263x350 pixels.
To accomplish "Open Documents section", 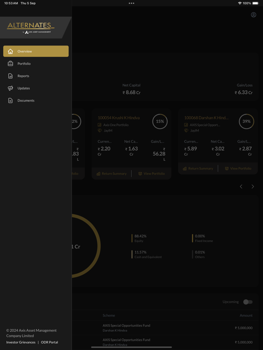I will coord(36,100).
